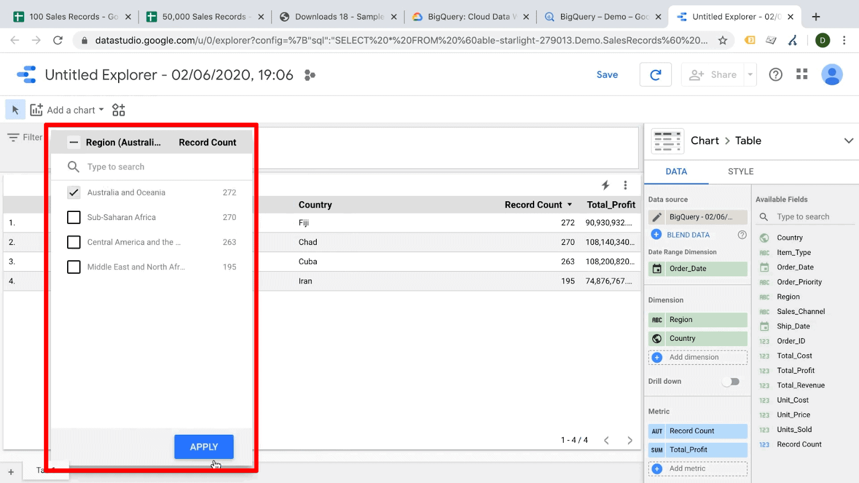Check the Sub-Saharan Africa checkbox

[x=74, y=217]
